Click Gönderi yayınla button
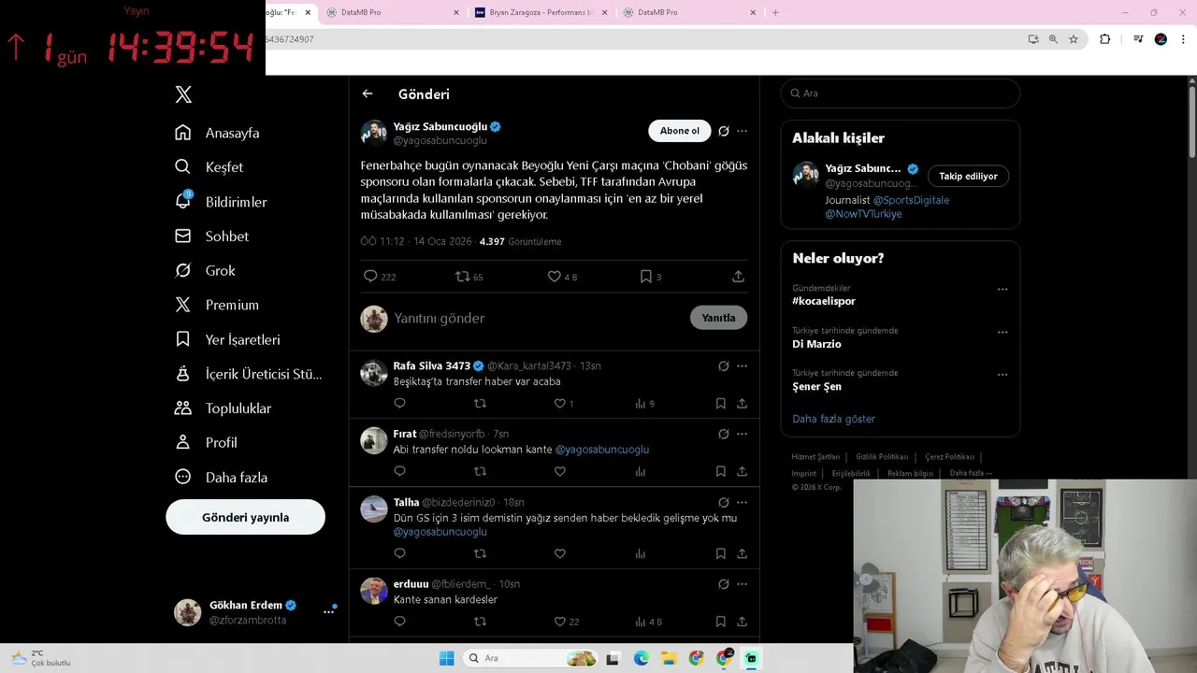 click(x=245, y=517)
